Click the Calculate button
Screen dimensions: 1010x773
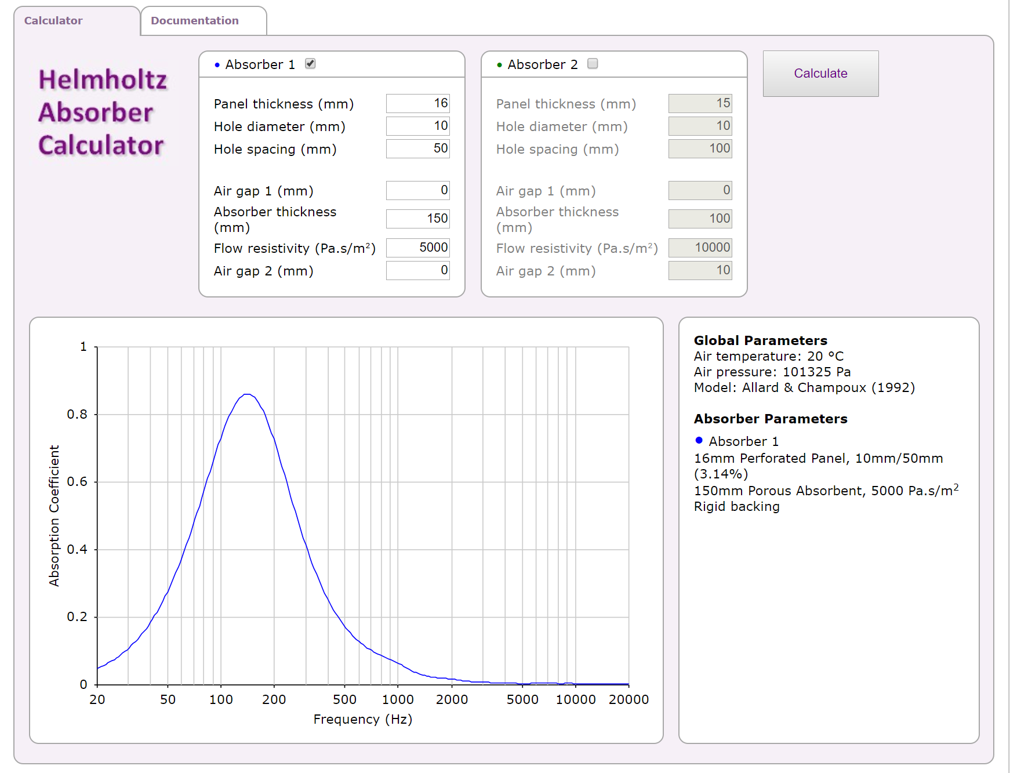[x=820, y=74]
